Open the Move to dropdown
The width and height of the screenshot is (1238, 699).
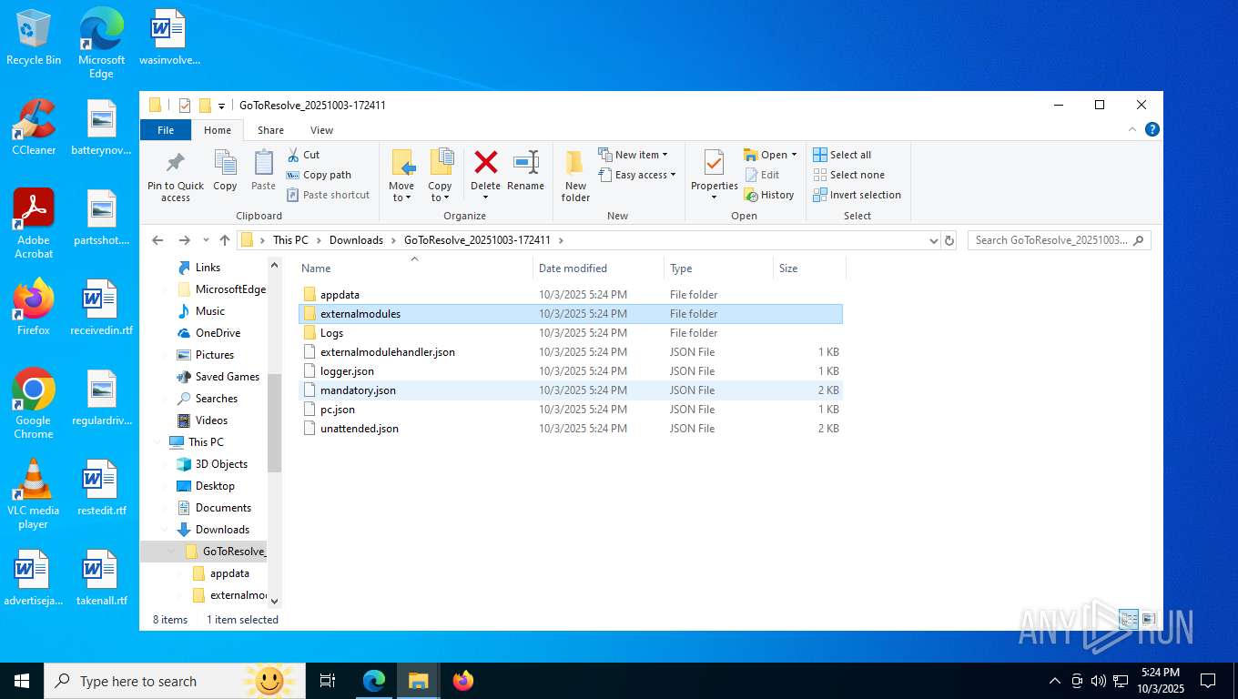click(x=401, y=176)
